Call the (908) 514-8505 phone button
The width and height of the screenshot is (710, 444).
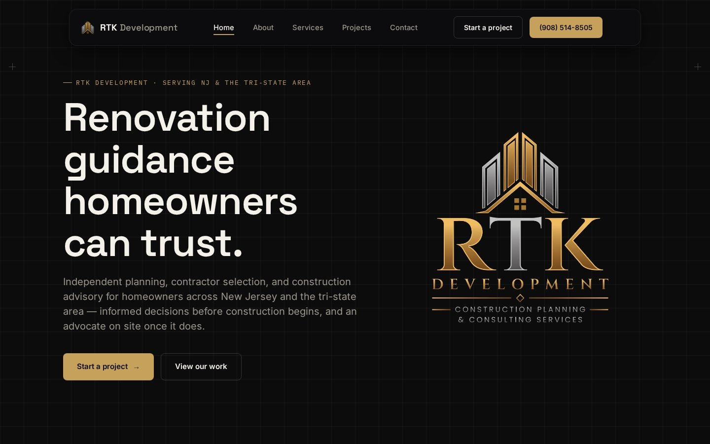566,28
